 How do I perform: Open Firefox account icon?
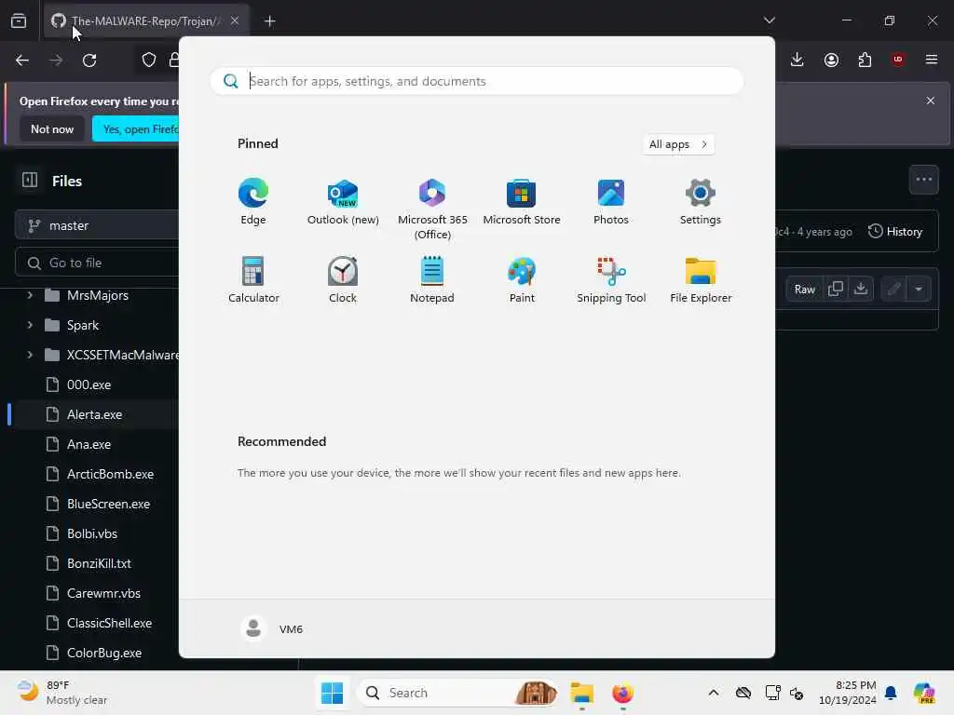click(x=831, y=60)
